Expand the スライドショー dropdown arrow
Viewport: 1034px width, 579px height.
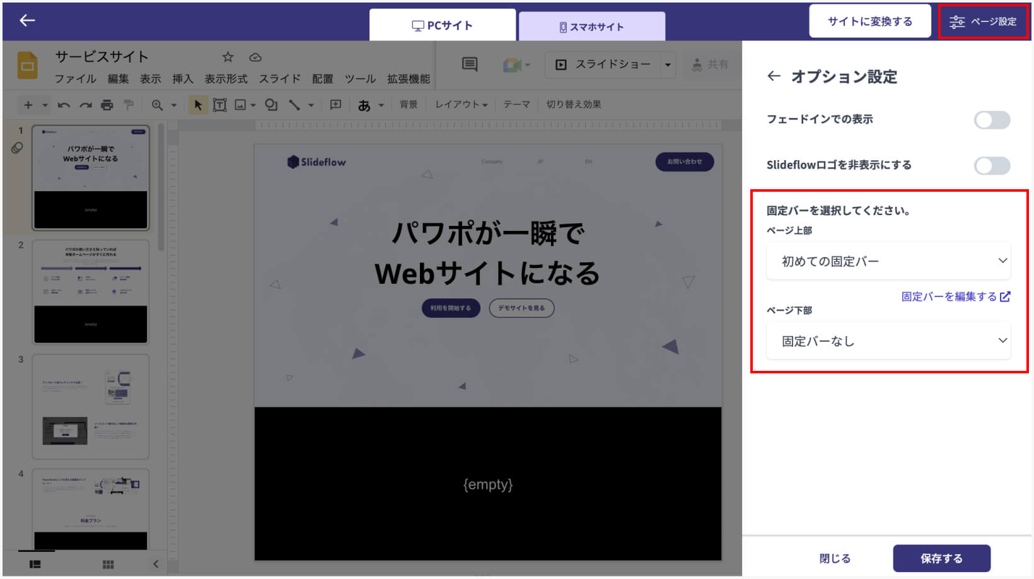point(668,65)
